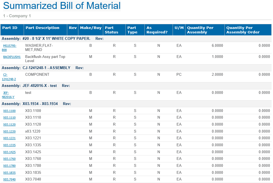Click the Quantity Per Assembly Order header

tap(243, 30)
